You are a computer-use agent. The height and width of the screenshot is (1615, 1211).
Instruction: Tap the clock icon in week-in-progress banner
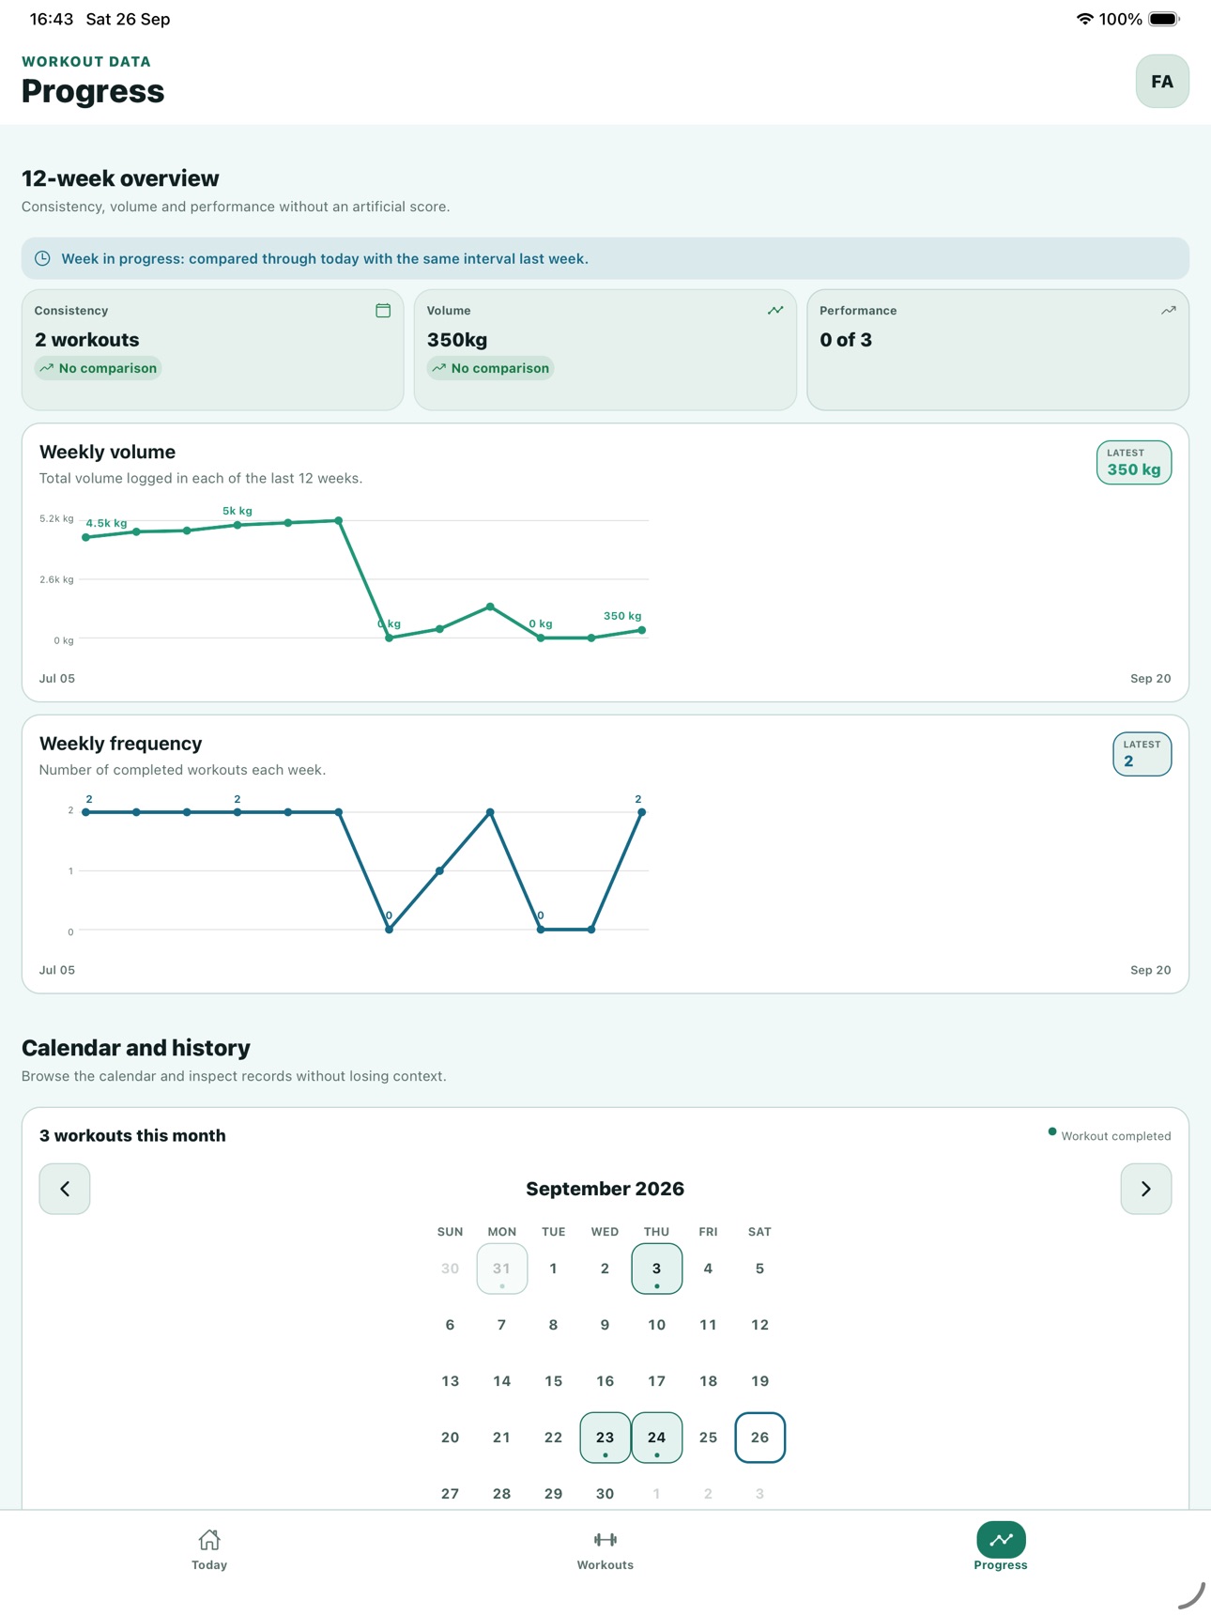pos(42,258)
